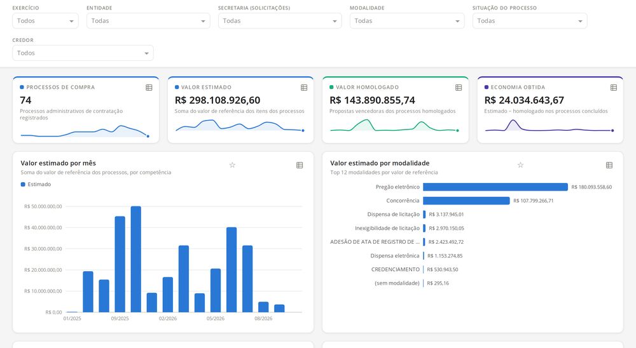The image size is (636, 348).
Task: Select the Pregão eletrônico bar
Action: coord(495,187)
